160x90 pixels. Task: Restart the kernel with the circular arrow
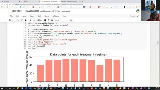tap(48, 20)
